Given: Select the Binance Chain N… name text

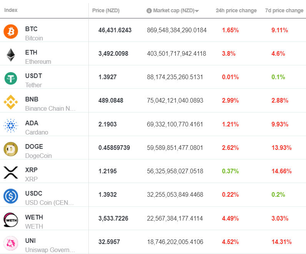Looking at the screenshot, I should tap(50, 108).
